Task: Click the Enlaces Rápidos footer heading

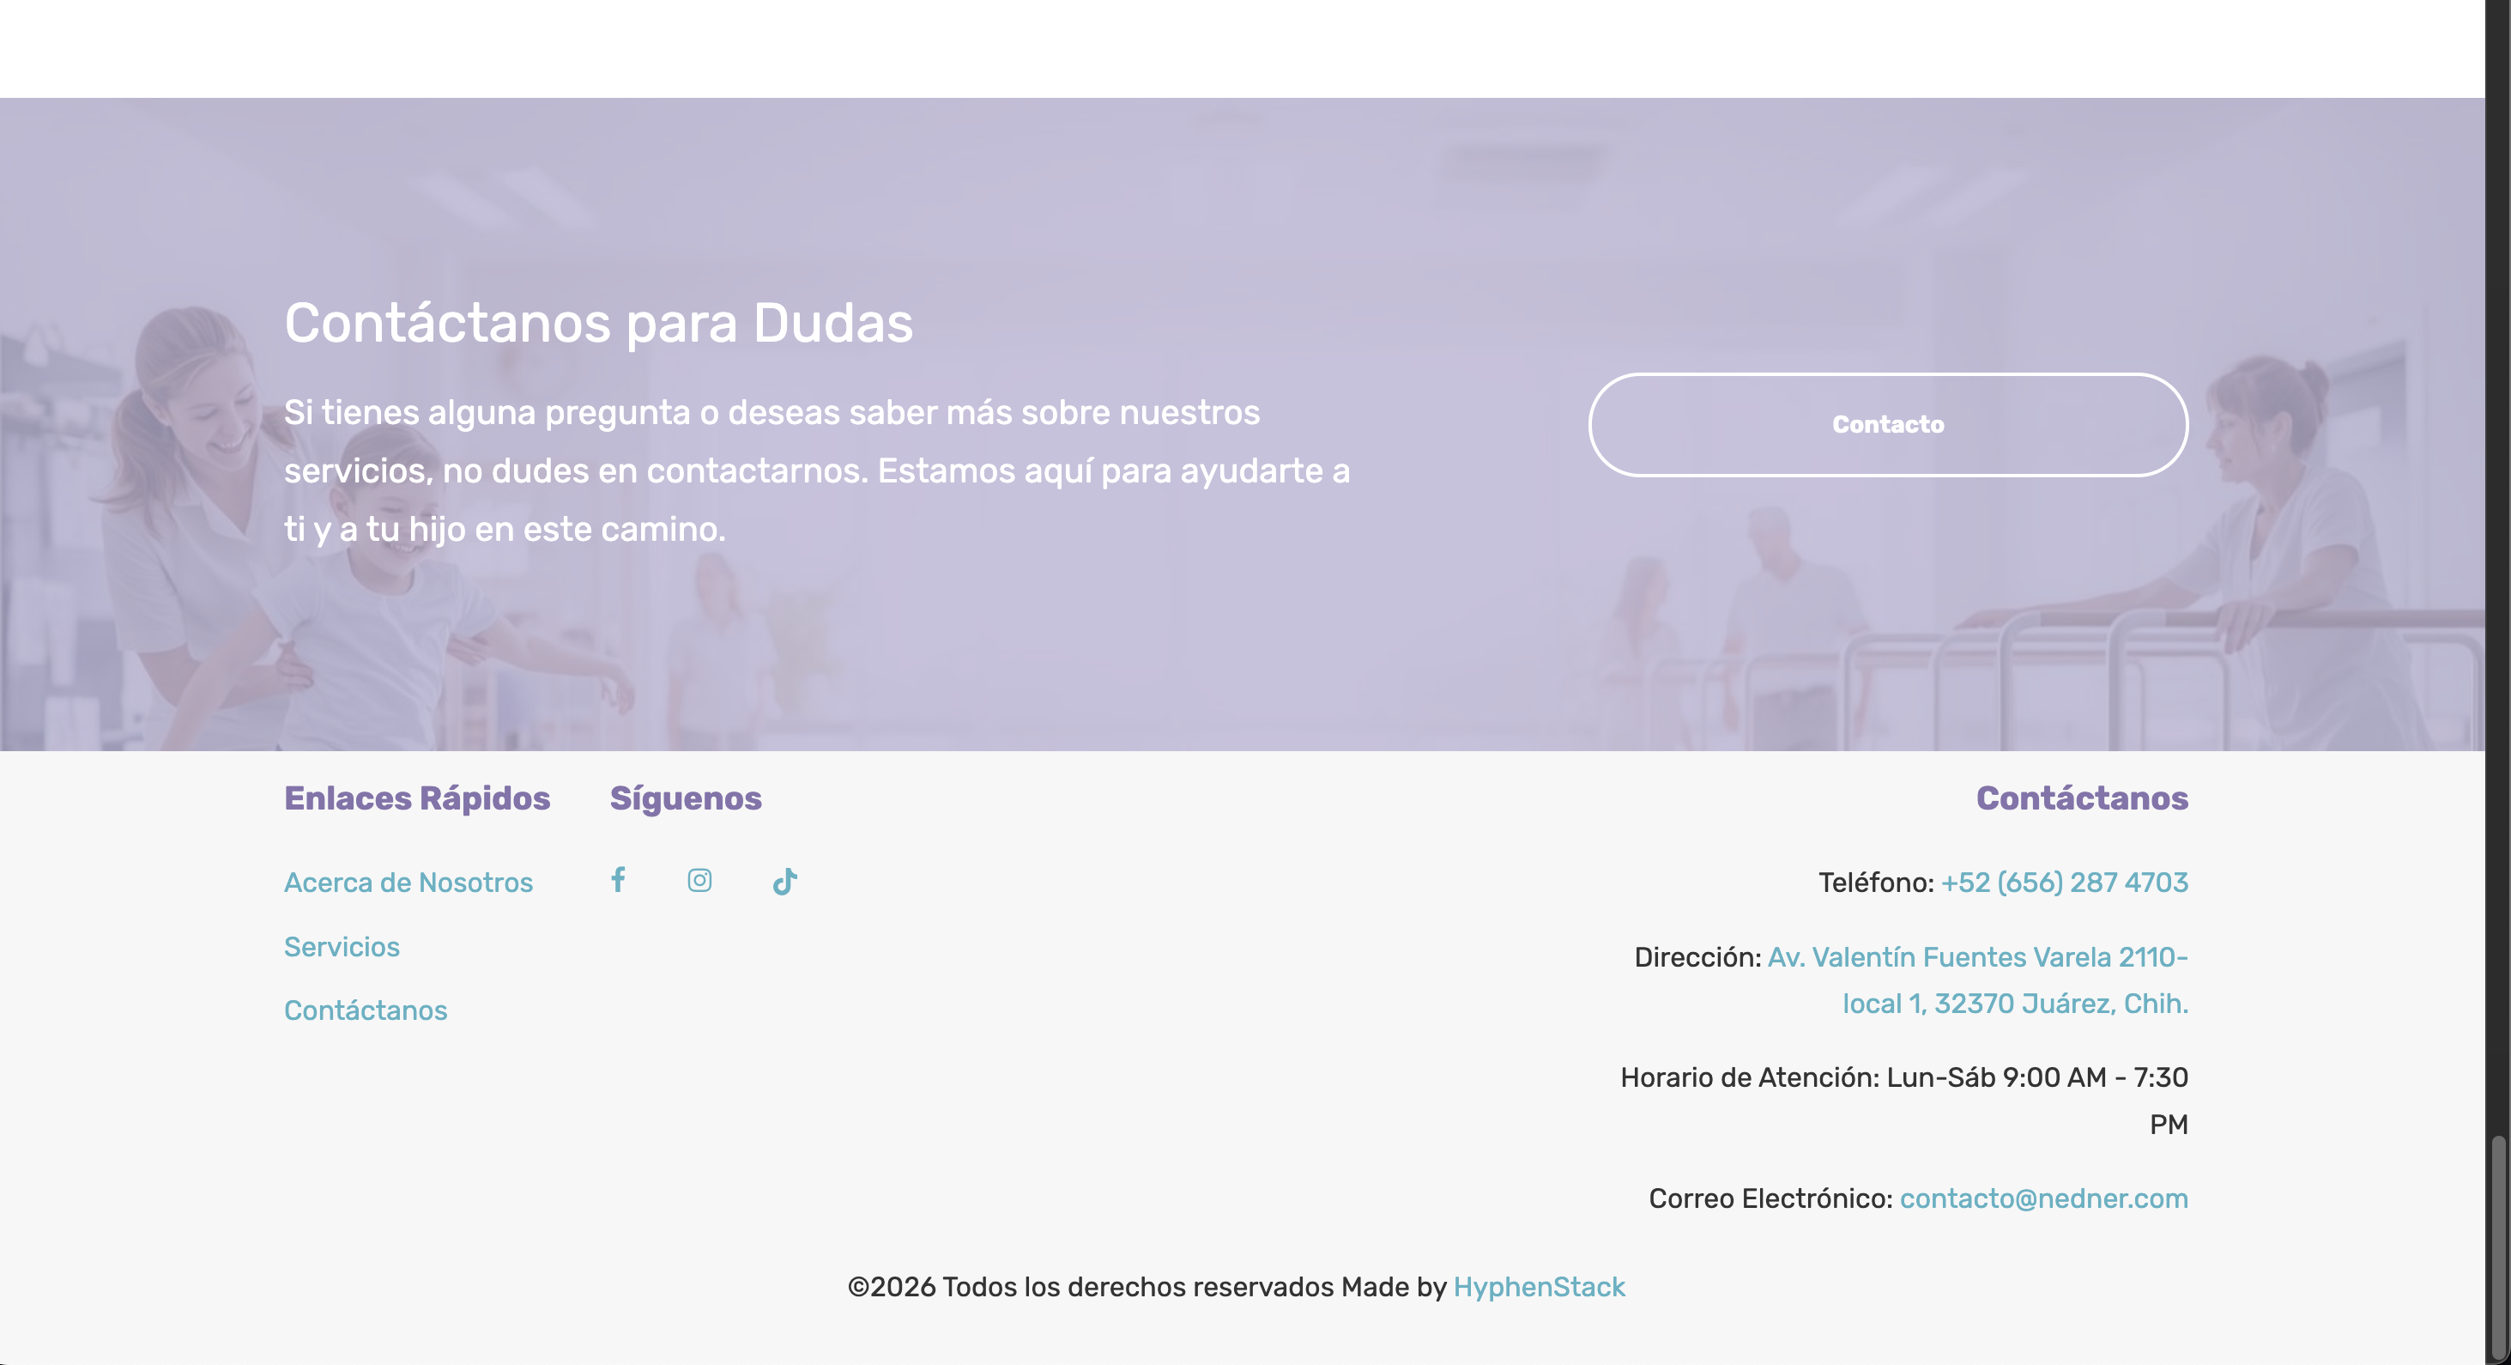Action: tap(417, 798)
